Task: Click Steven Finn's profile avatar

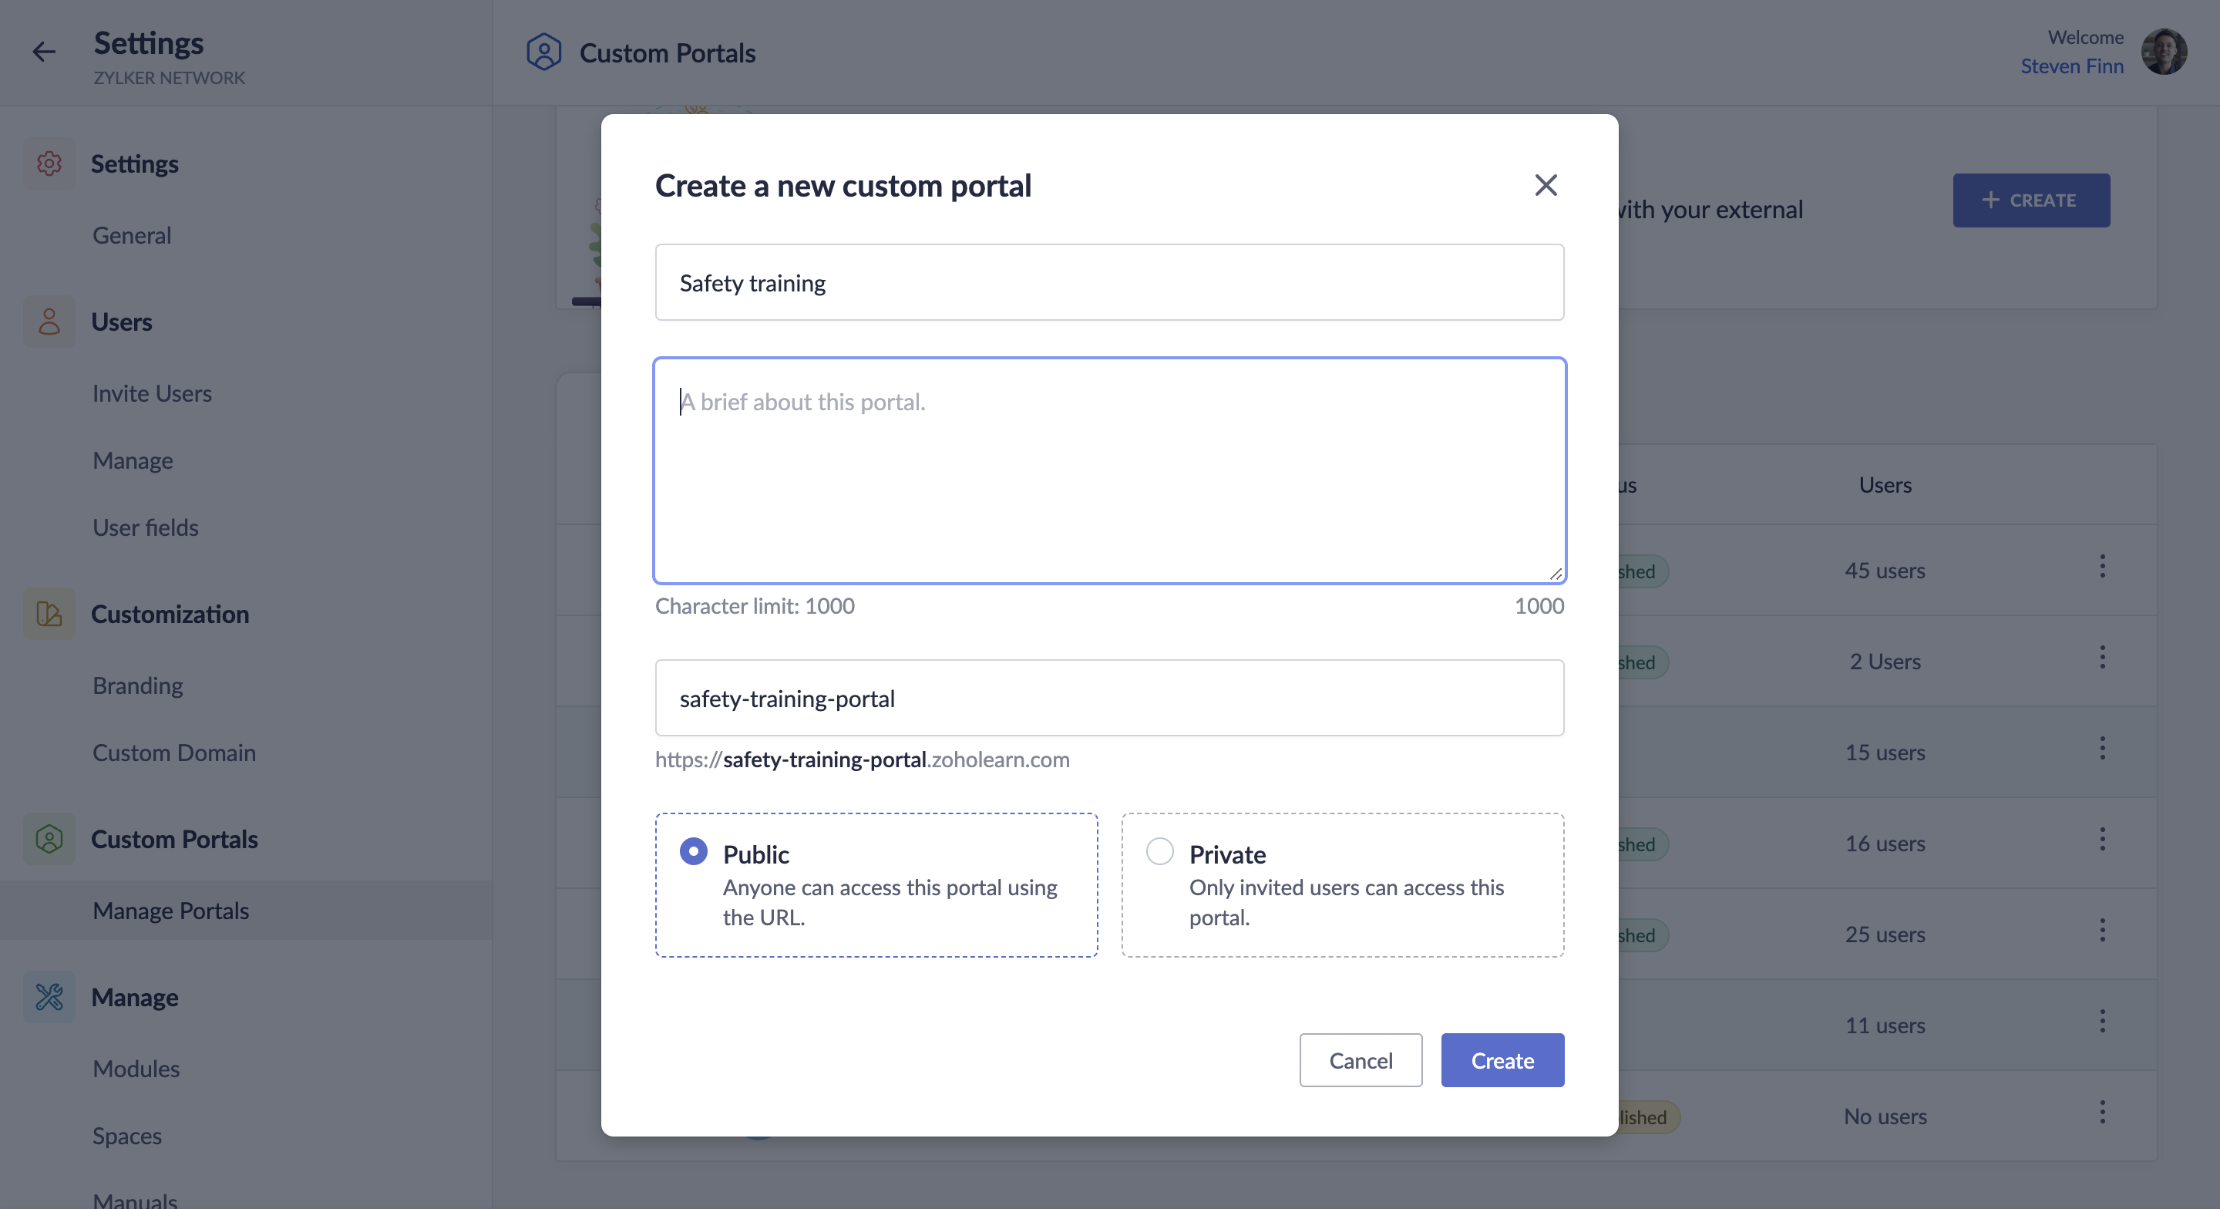Action: (x=2163, y=52)
